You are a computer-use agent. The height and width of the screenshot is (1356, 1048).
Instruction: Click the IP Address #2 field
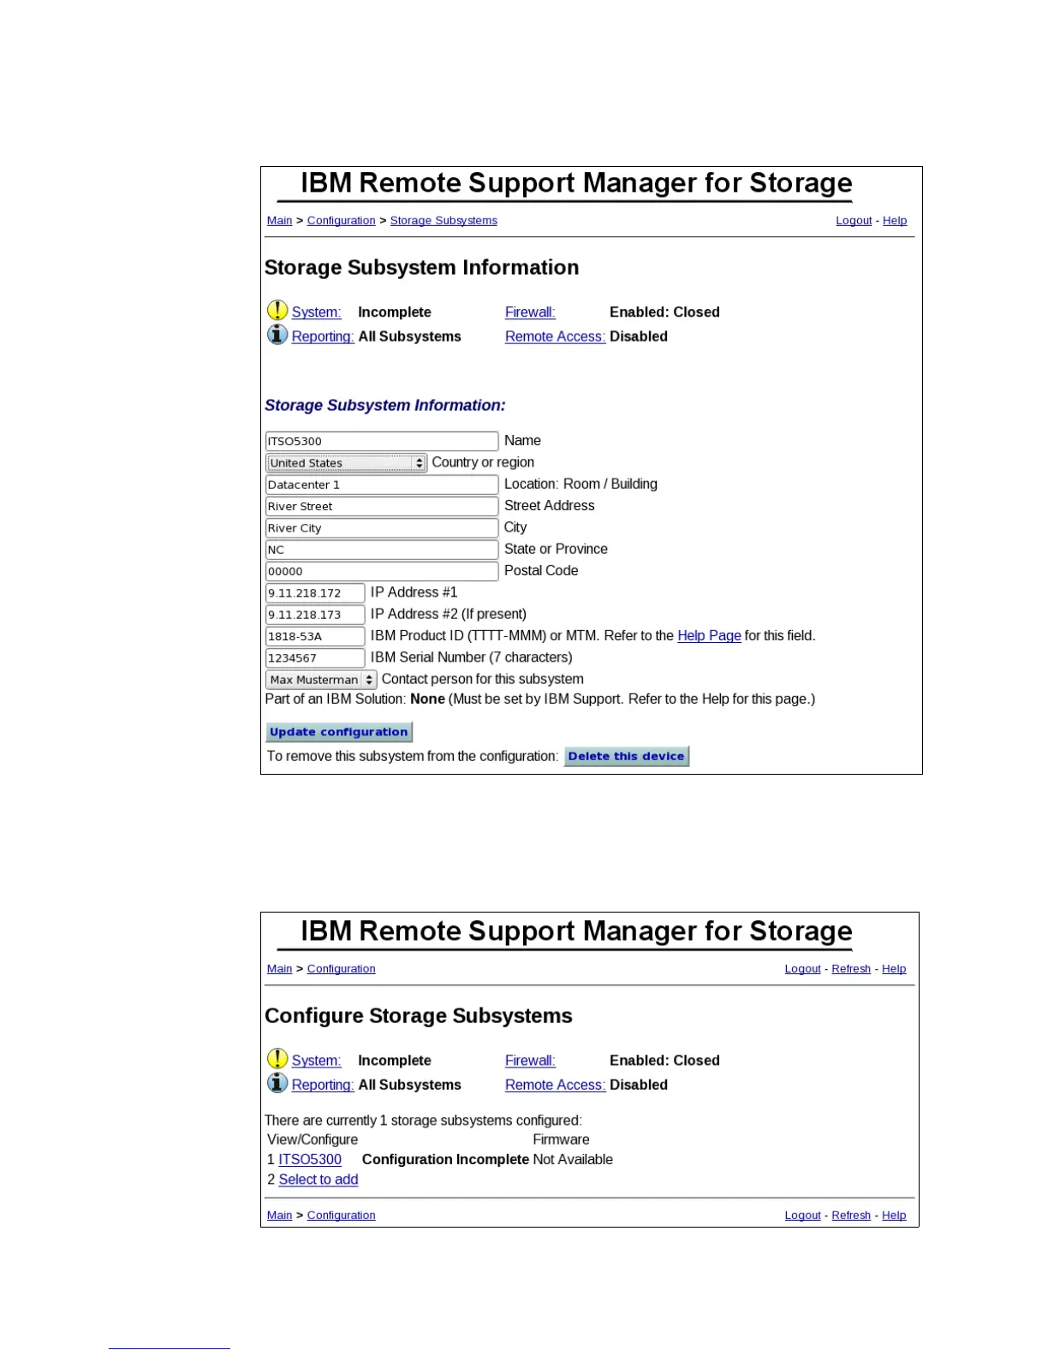[315, 615]
